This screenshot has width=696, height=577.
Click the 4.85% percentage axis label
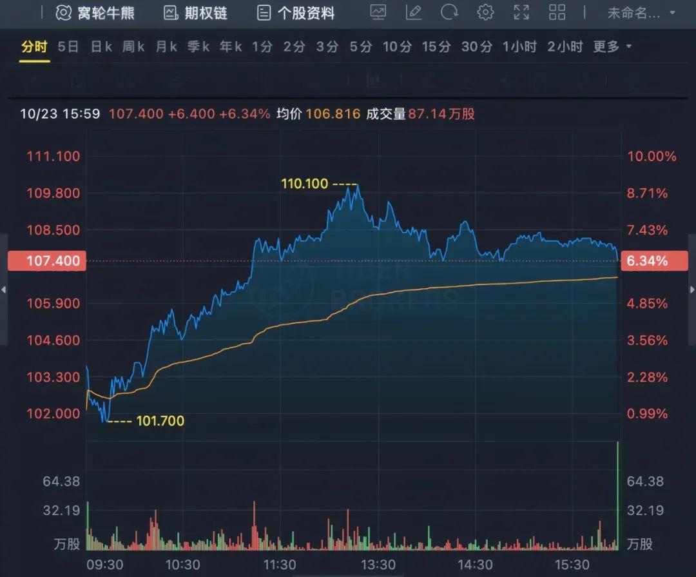[647, 304]
